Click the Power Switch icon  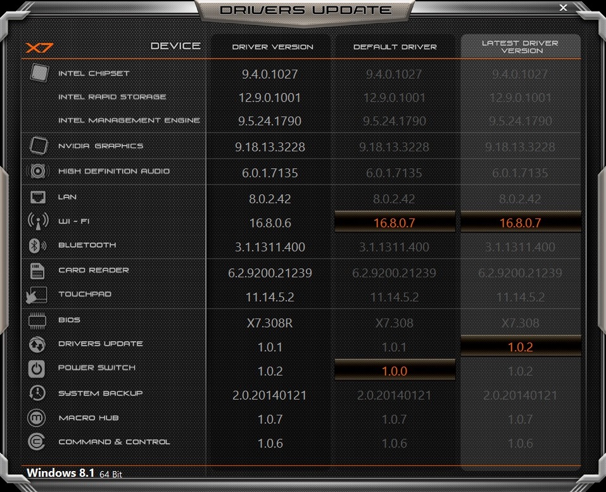click(37, 369)
